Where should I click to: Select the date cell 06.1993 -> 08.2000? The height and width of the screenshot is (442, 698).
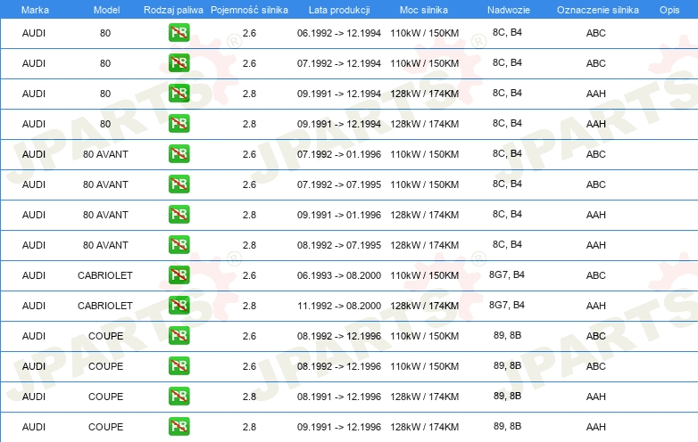(x=339, y=275)
